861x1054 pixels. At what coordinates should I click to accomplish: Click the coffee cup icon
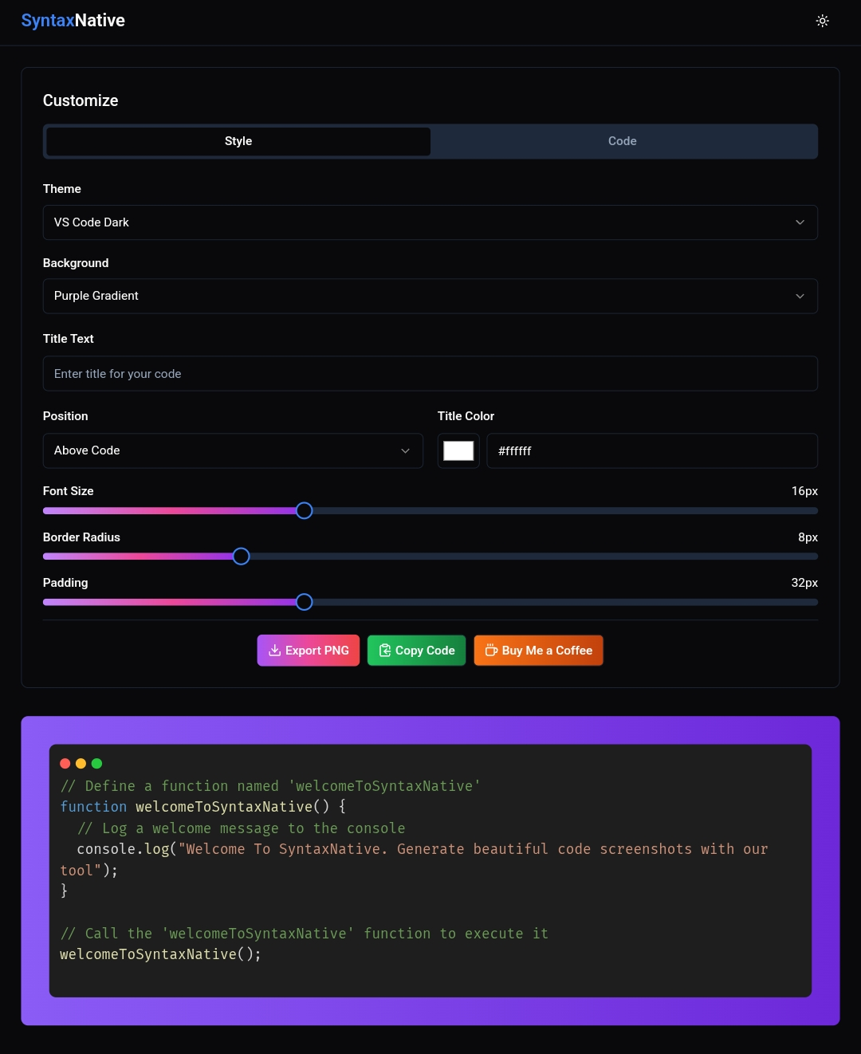pos(491,651)
